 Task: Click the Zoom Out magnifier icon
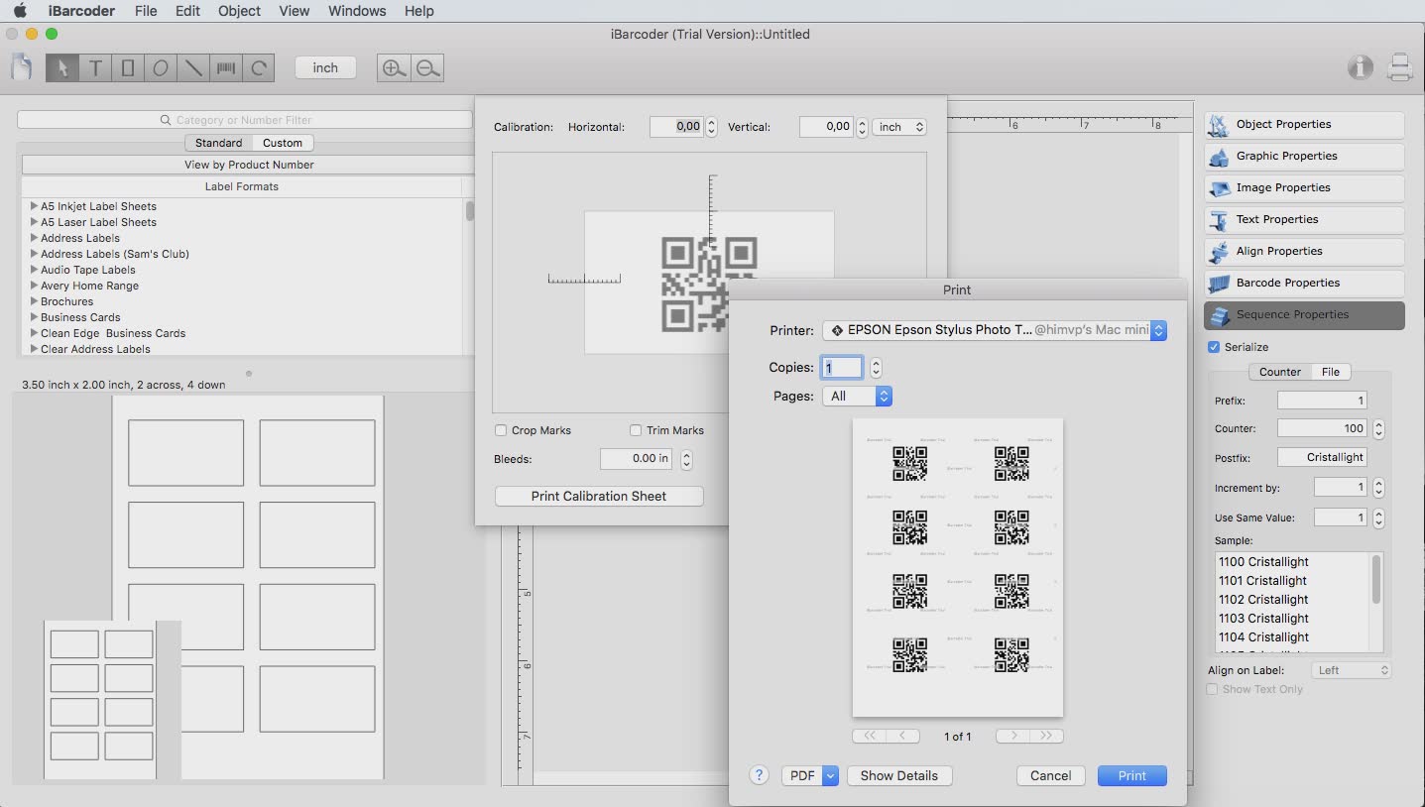(x=427, y=68)
